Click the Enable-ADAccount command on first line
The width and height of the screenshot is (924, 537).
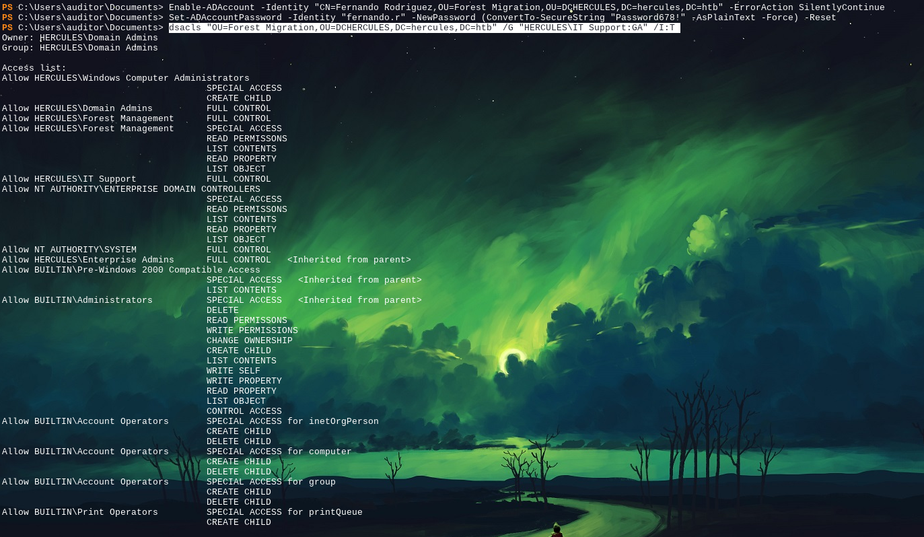click(527, 7)
